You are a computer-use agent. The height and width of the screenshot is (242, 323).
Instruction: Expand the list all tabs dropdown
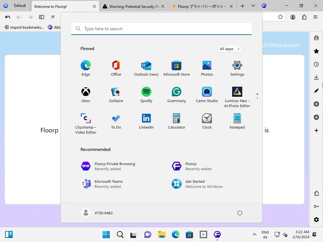[x=253, y=6]
